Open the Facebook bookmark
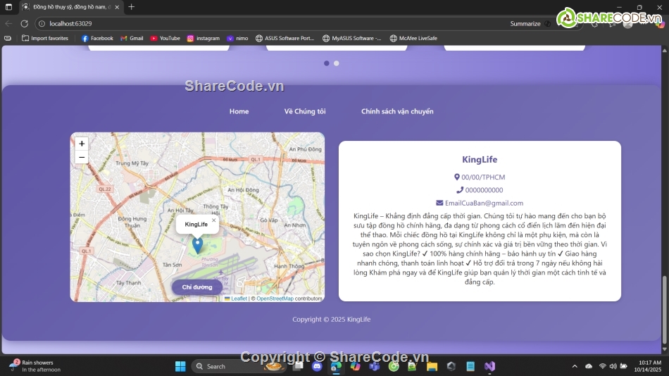The image size is (669, 376). (97, 38)
